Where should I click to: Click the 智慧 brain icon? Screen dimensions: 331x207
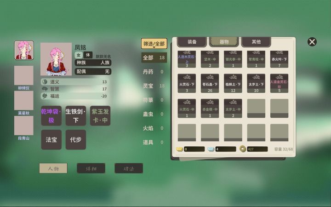click(45, 89)
